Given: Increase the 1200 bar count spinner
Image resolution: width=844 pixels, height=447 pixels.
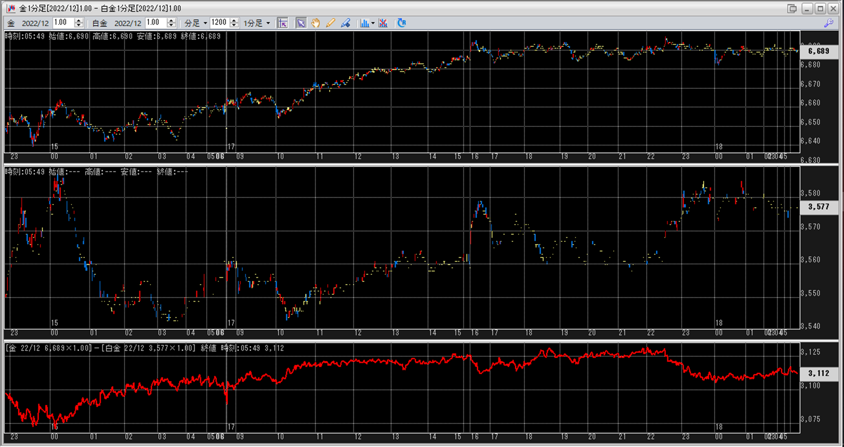Looking at the screenshot, I should 234,21.
